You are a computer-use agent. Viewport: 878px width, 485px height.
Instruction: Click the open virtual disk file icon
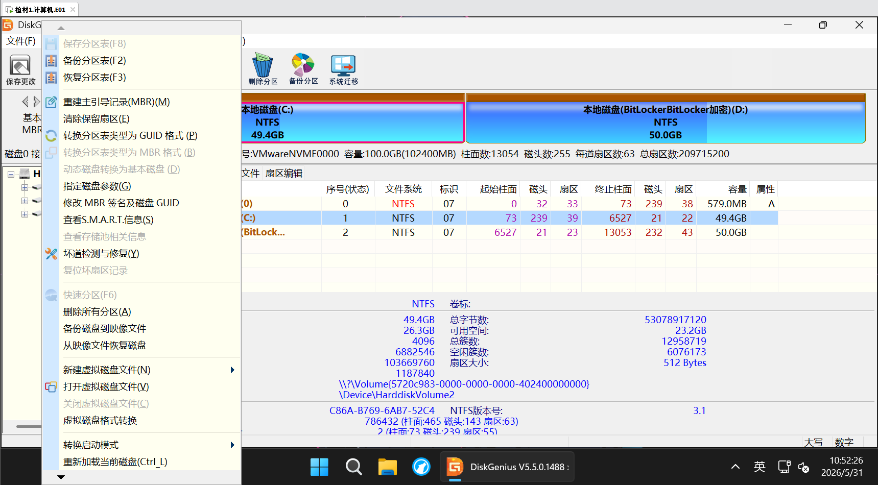51,387
